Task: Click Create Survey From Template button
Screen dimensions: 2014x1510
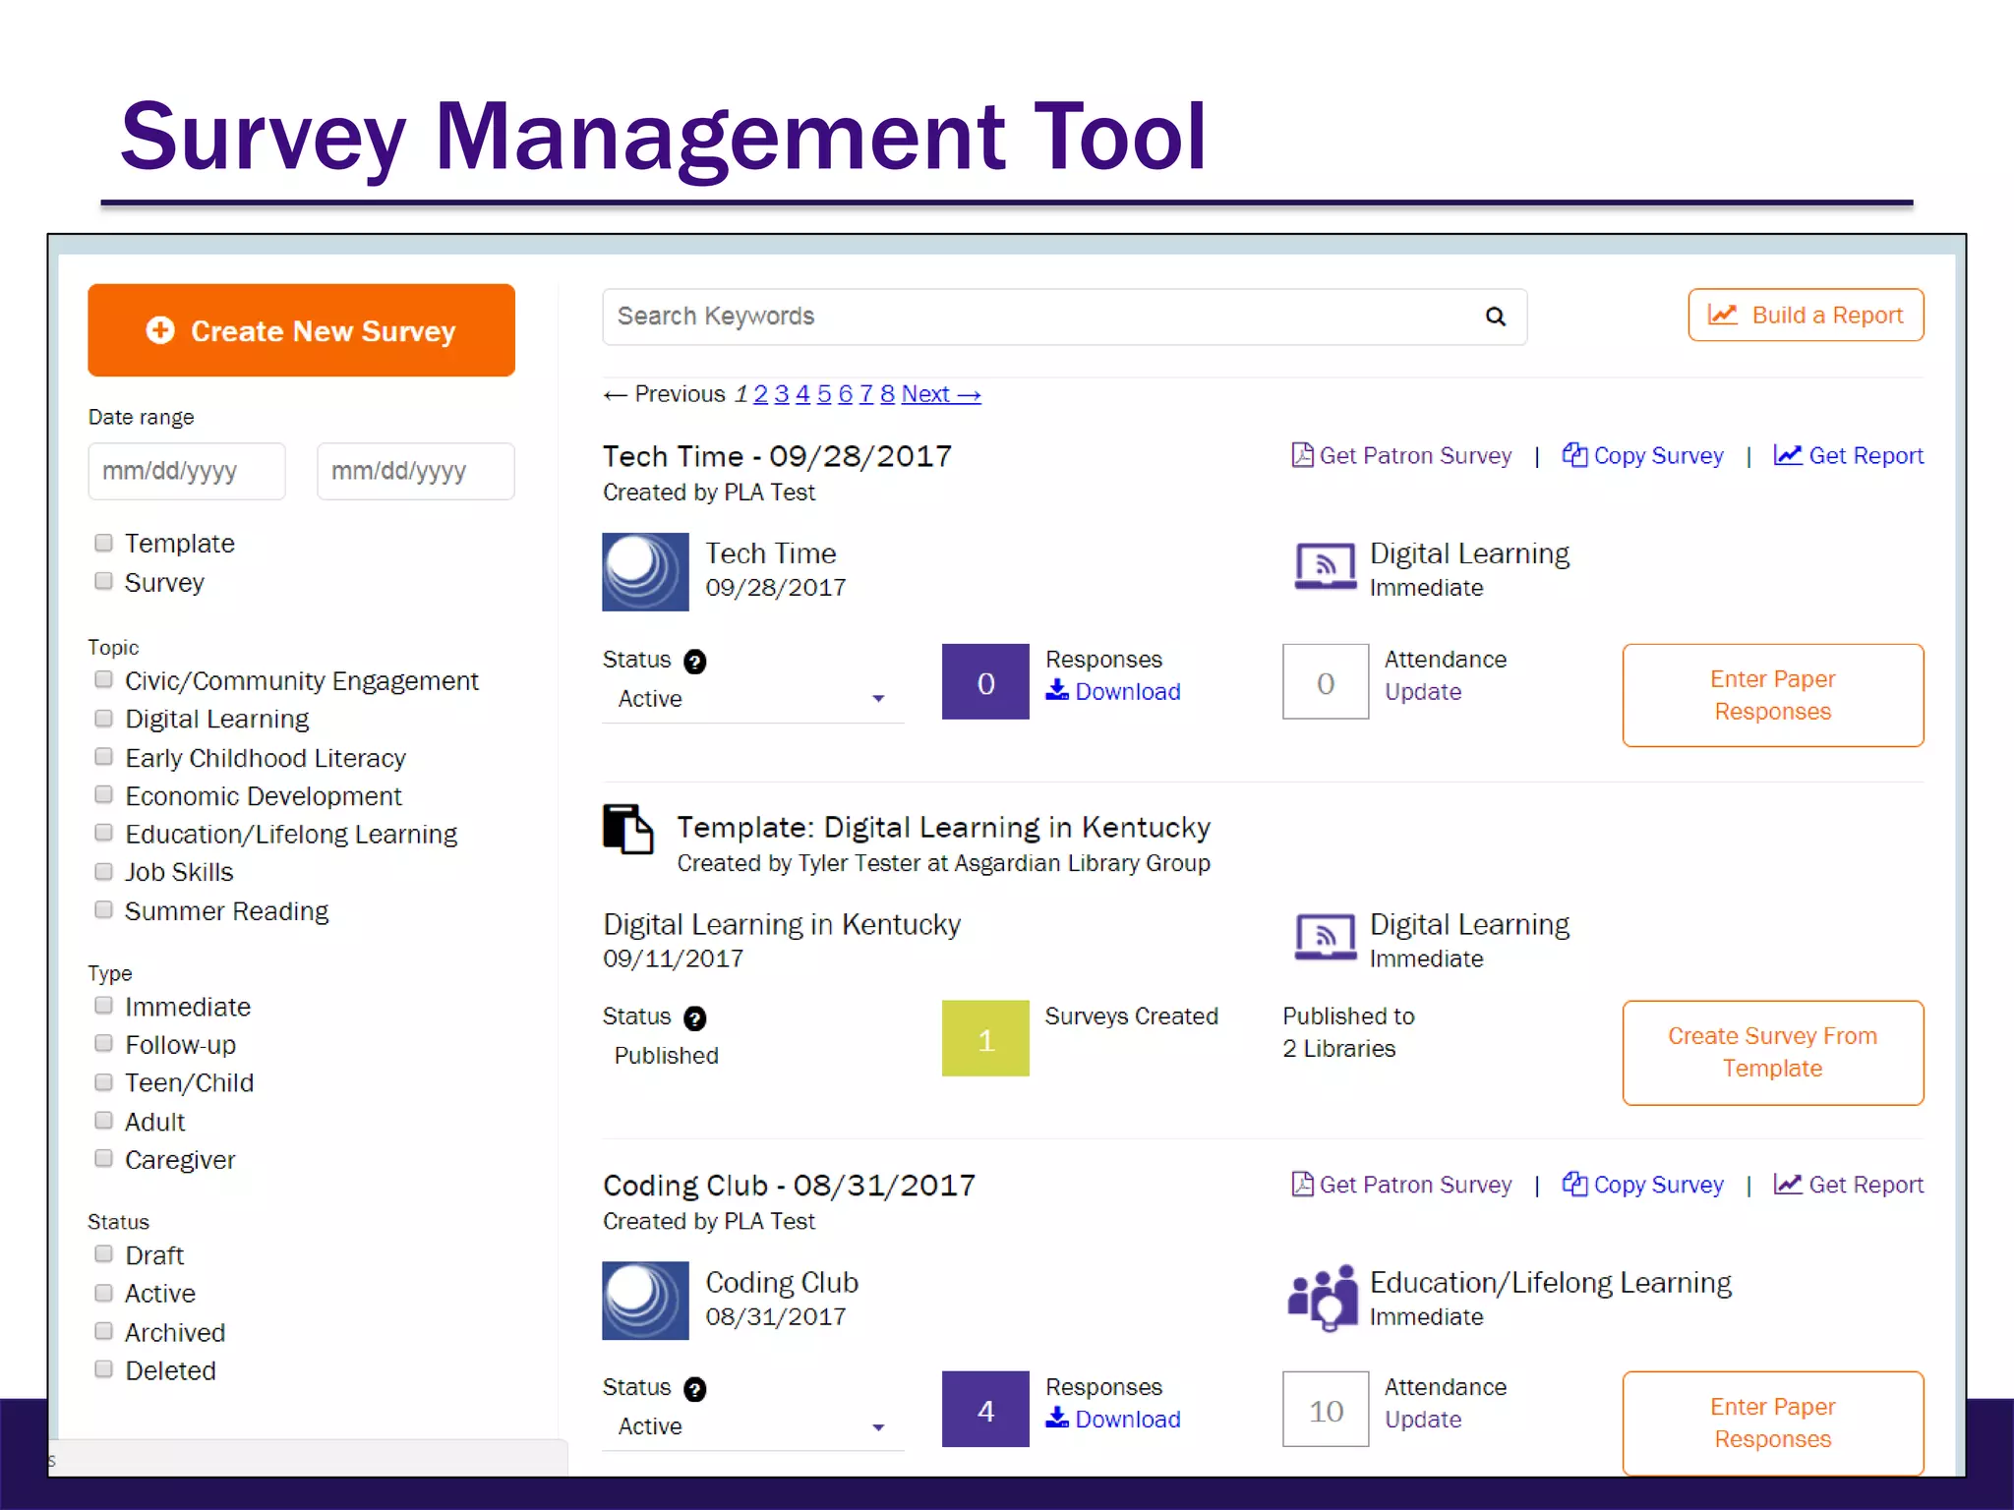Action: click(x=1773, y=1052)
